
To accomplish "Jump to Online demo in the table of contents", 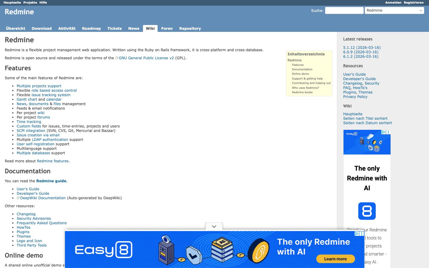I will click(300, 74).
